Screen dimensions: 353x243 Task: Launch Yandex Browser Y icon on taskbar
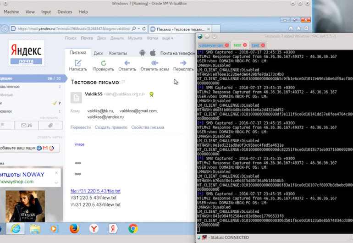coord(94,229)
